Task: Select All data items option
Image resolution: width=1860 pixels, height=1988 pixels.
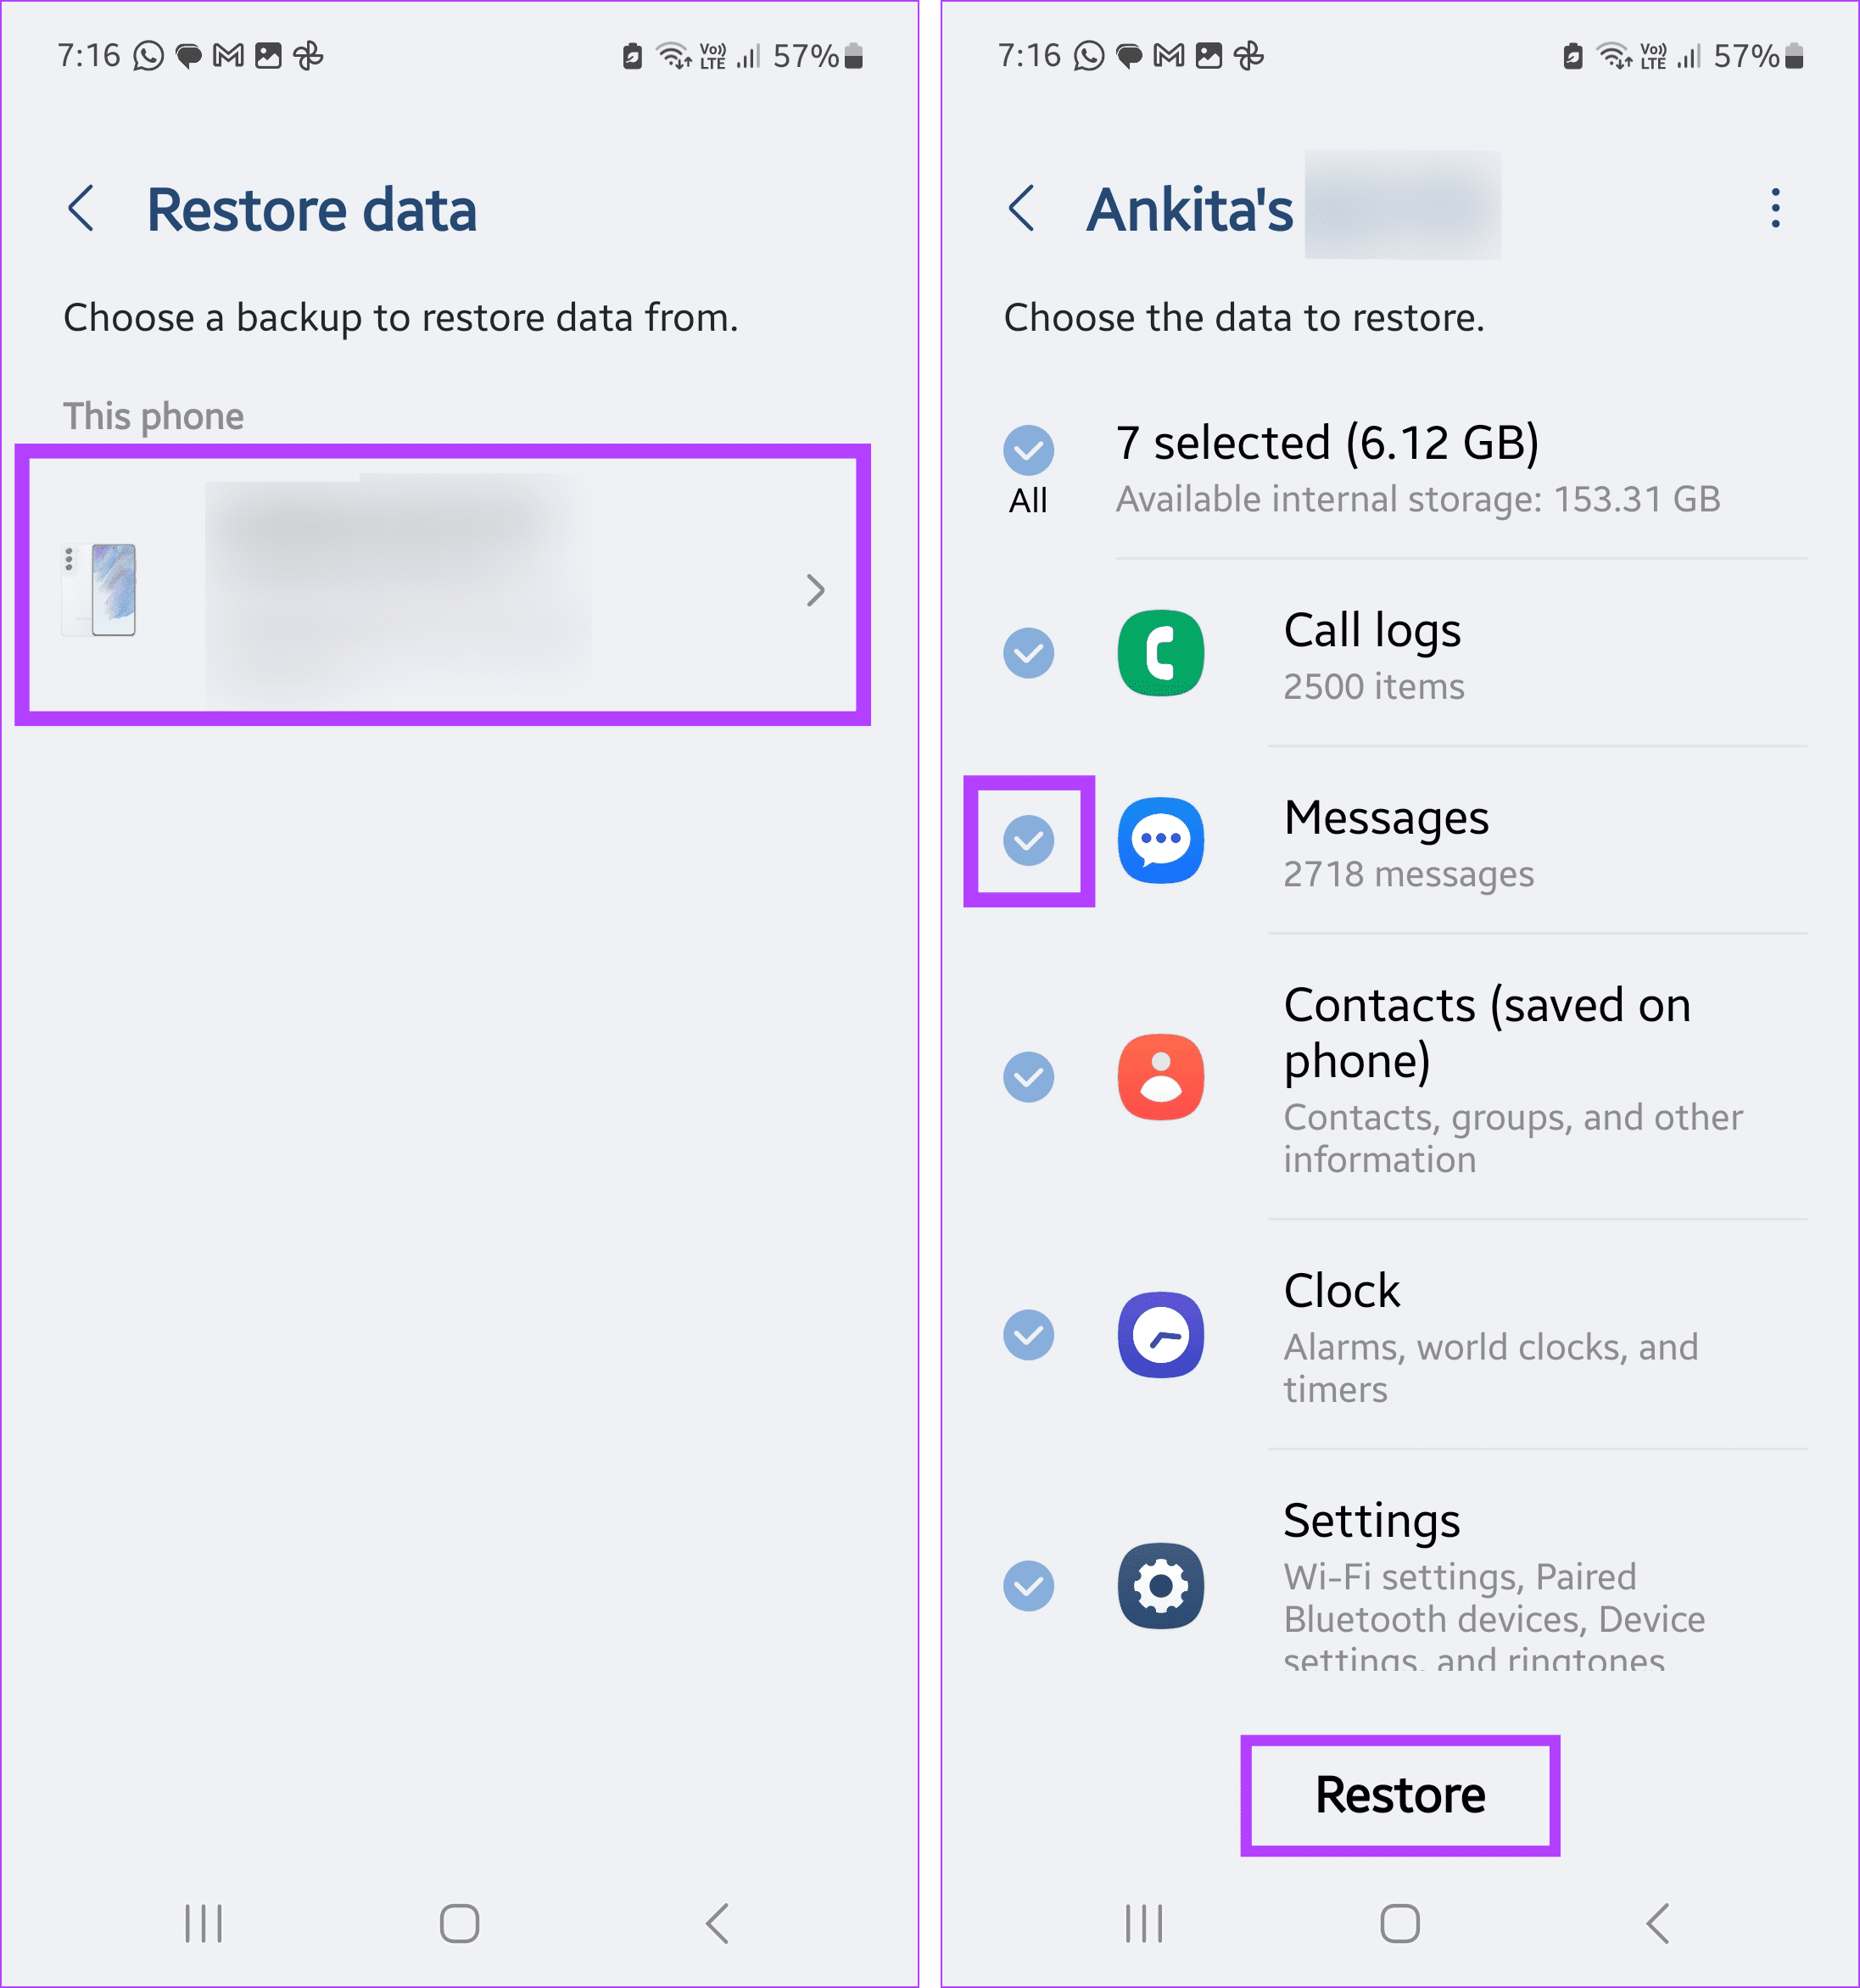Action: (1031, 451)
